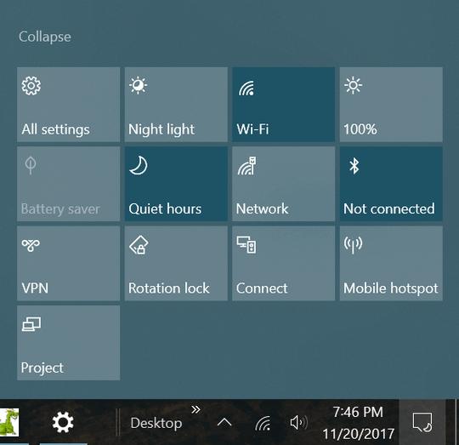Show hidden tray icons with up arrow
459x445 pixels.
pyautogui.click(x=224, y=422)
